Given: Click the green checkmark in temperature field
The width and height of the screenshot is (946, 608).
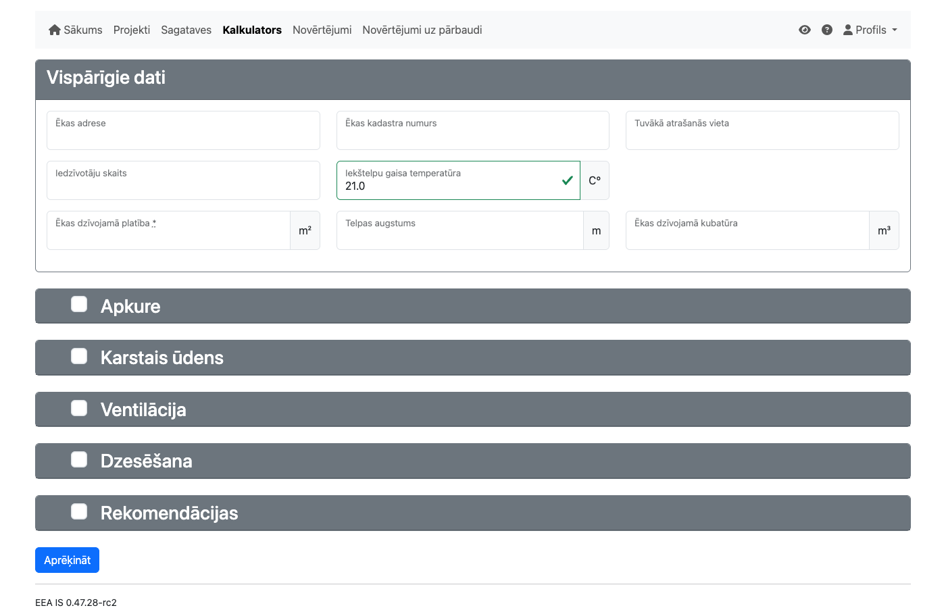Looking at the screenshot, I should tap(567, 180).
